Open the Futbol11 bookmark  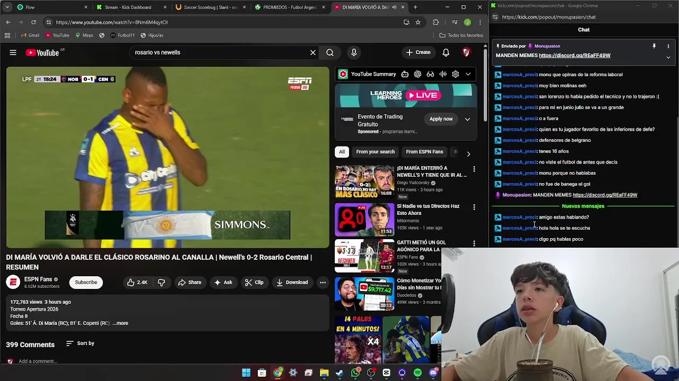122,35
